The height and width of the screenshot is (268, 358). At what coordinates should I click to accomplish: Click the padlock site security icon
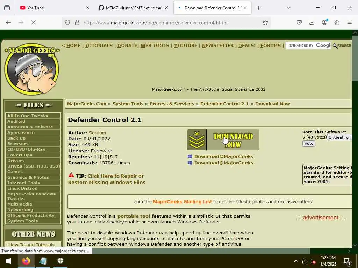(77, 23)
